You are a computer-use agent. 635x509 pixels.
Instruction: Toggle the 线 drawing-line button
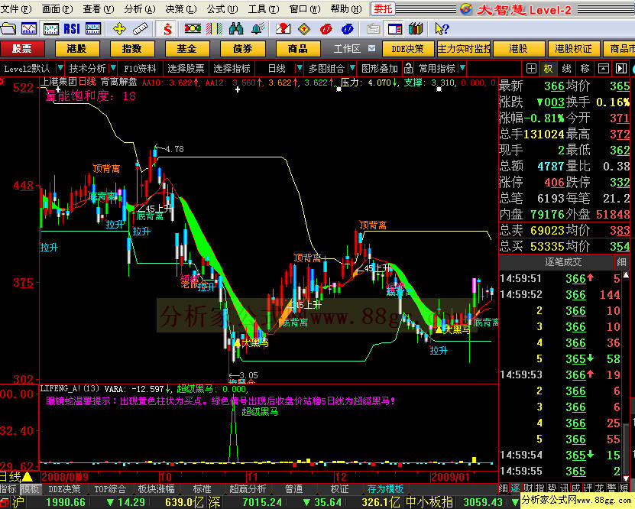[x=566, y=69]
